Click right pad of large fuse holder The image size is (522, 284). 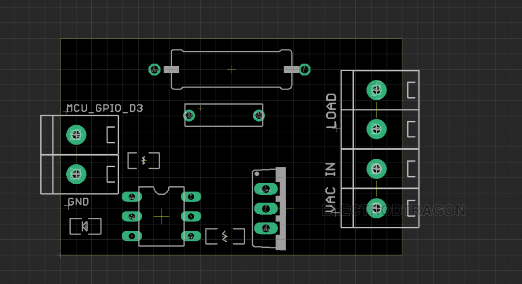point(305,69)
